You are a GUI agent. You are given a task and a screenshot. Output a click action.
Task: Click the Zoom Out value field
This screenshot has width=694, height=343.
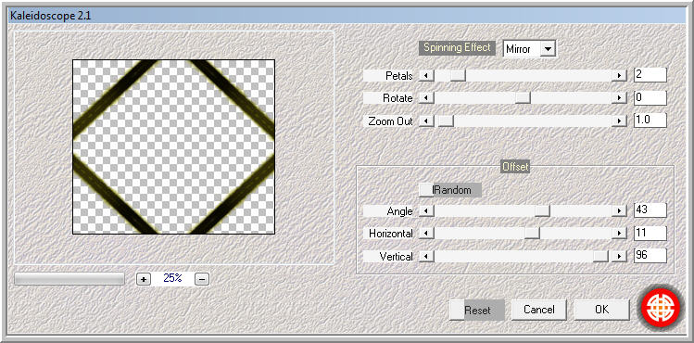tap(650, 121)
